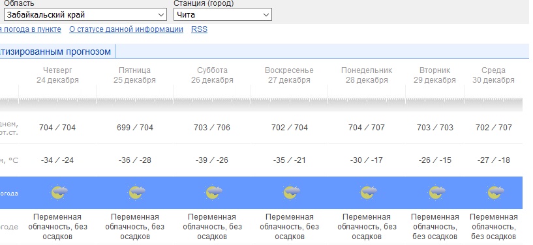
Task: Select the 'Среда 30 декабря' column header
Action: pos(494,76)
